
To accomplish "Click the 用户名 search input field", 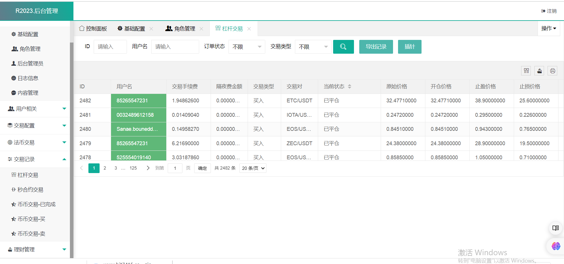I will click(175, 47).
